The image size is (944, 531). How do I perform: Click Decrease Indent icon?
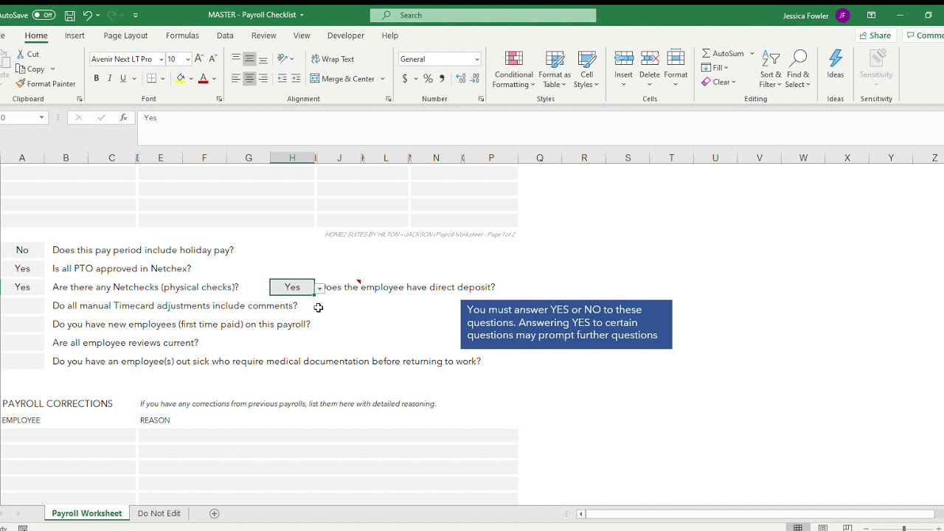pos(282,78)
